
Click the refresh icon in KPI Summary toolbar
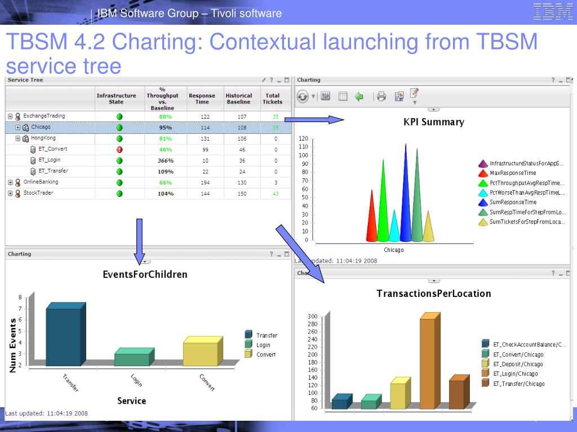(303, 97)
